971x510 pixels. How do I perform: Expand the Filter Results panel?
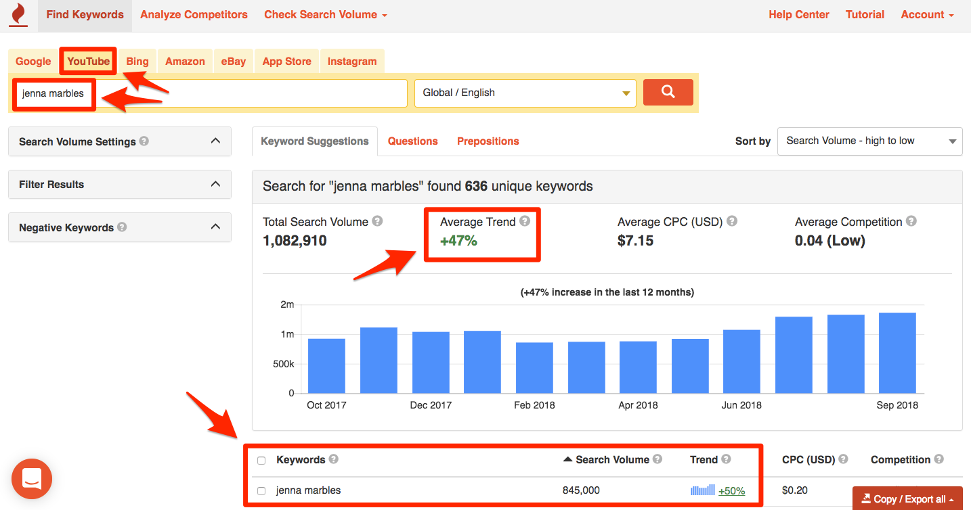point(215,184)
